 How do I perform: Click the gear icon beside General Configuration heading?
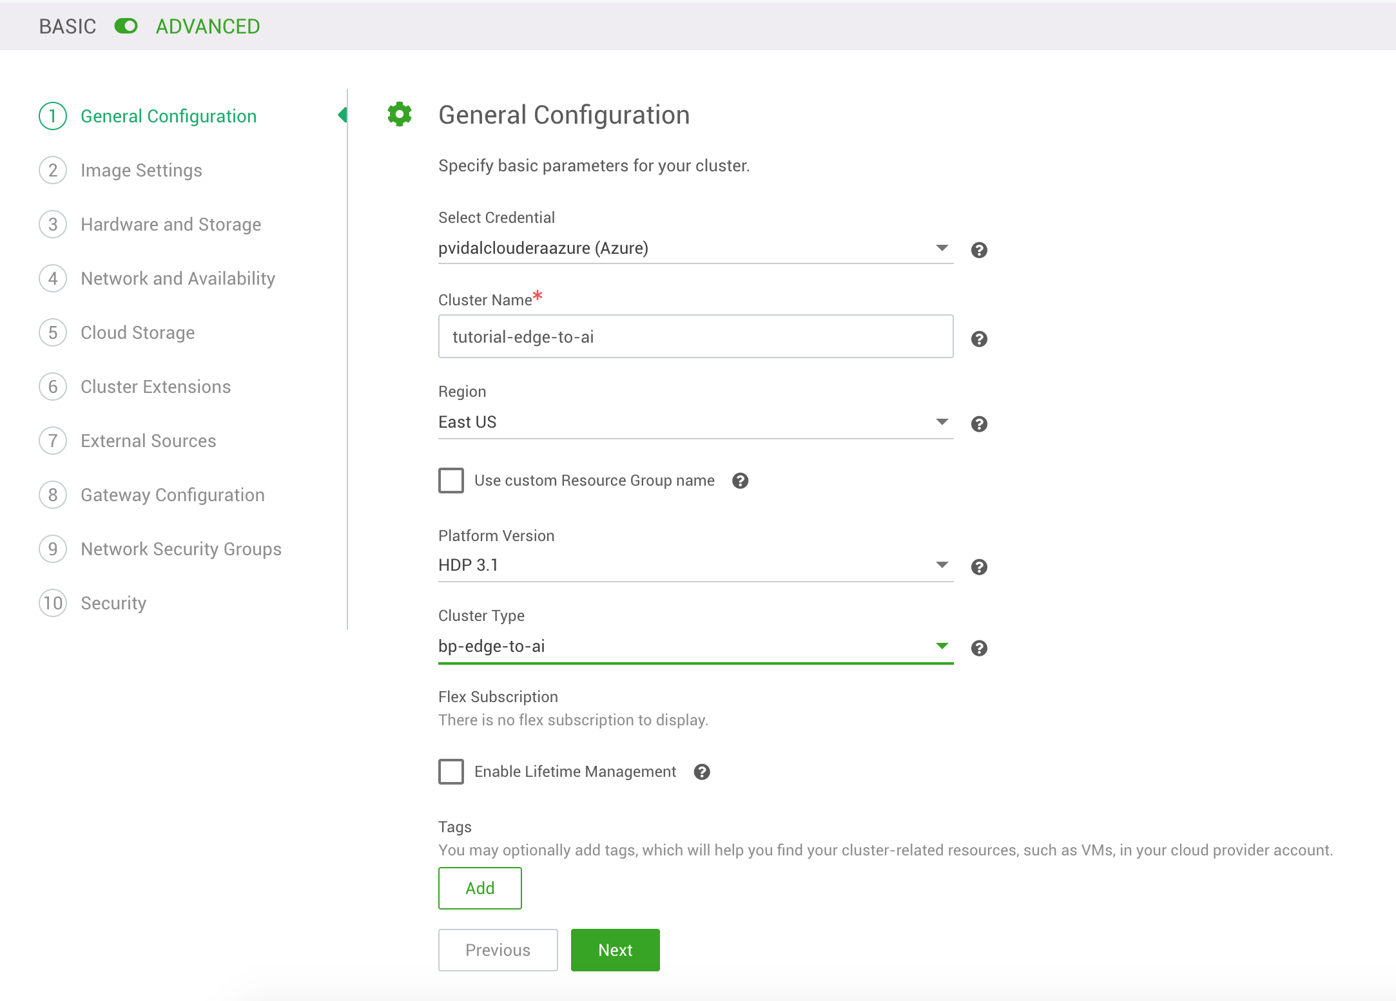click(x=399, y=114)
